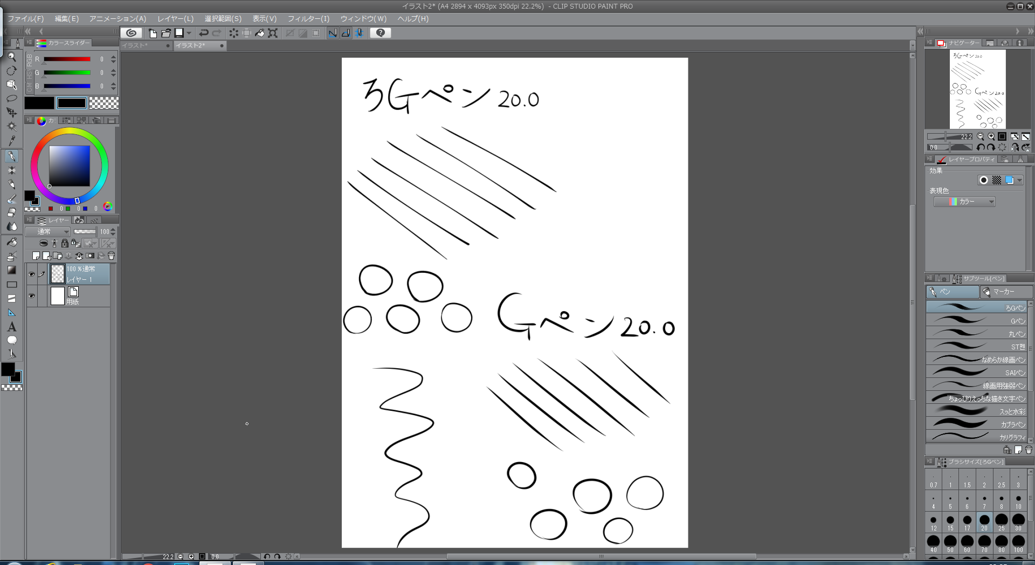Select the Balloon tool

tap(12, 340)
